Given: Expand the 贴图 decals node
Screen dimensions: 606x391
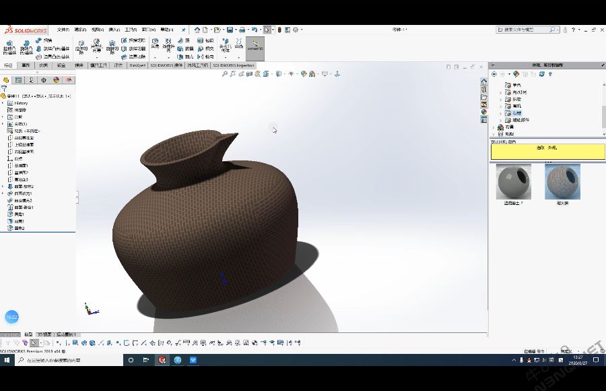Looking at the screenshot, I should (494, 134).
